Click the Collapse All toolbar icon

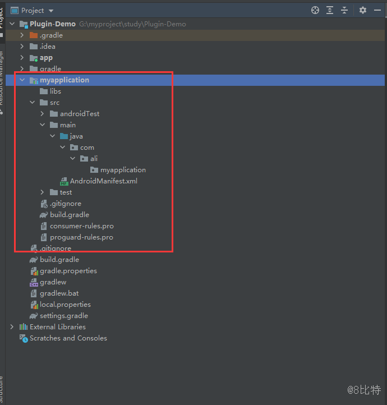click(344, 10)
